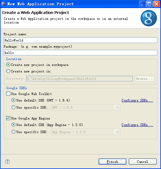The width and height of the screenshot is (161, 169).
Task: Open the help question mark icon
Action: coord(7,162)
